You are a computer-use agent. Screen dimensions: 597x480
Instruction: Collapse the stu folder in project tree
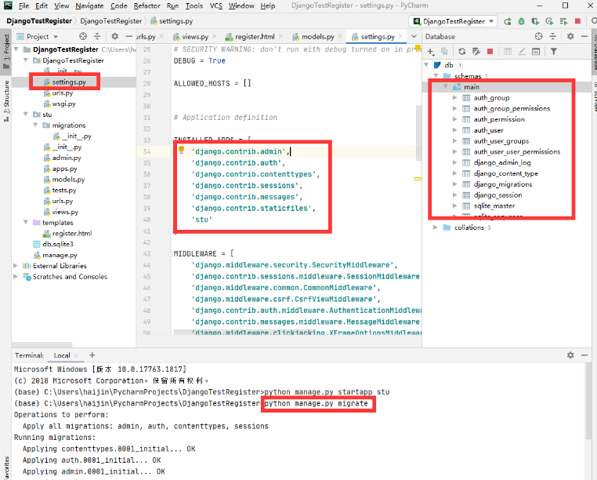tap(25, 115)
